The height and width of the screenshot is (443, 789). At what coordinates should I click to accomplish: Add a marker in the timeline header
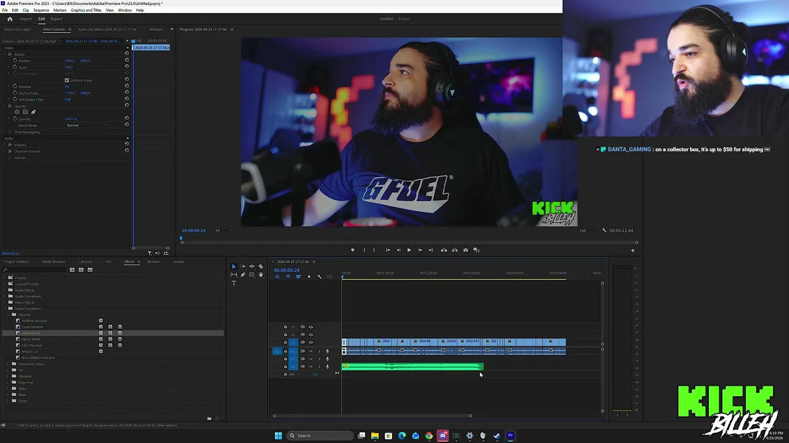tap(309, 276)
